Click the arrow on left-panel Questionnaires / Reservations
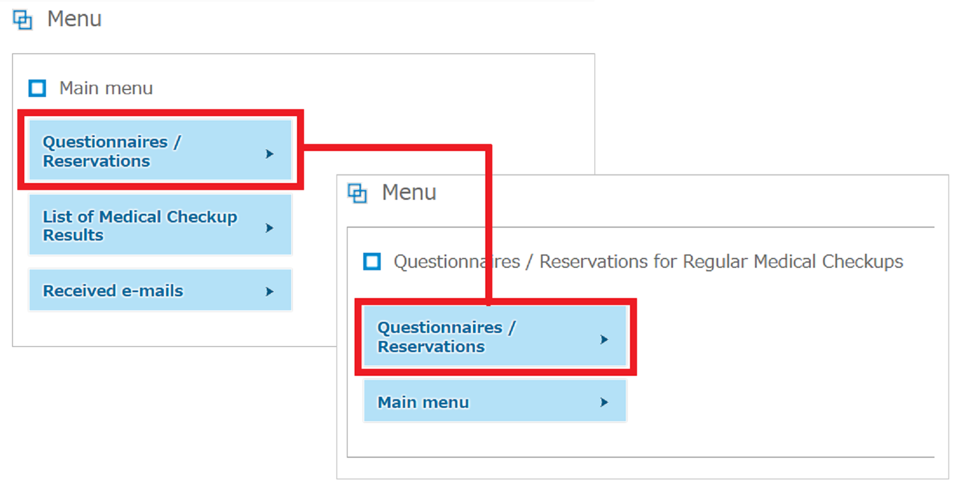This screenshot has height=488, width=956. pos(269,154)
